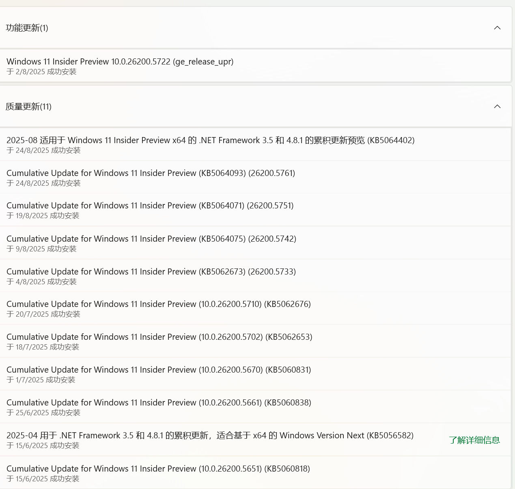Screen dimensions: 515x489
Task: Select Cumulative Update KB5060838 (10.0.26200.5661)
Action: pos(255,407)
